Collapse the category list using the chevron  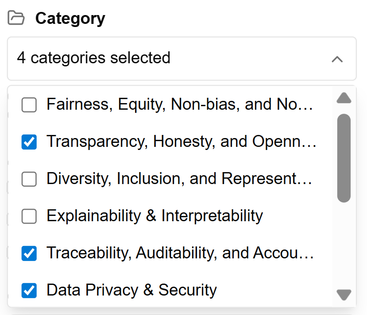pyautogui.click(x=337, y=59)
